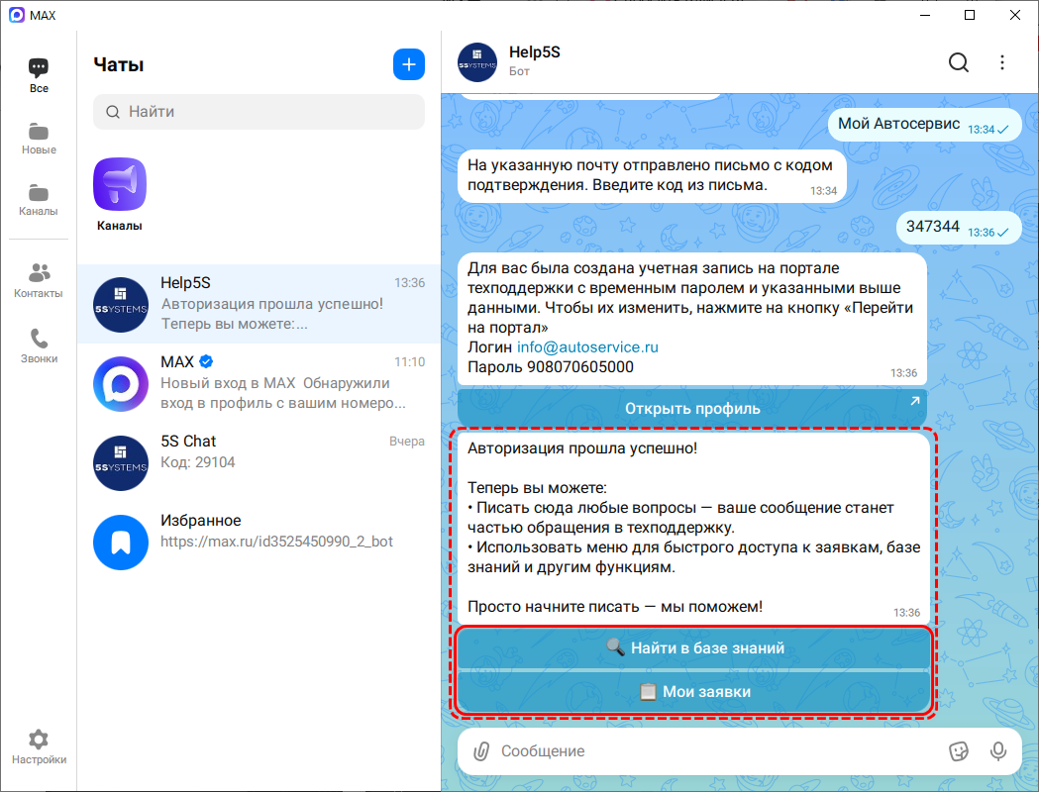The height and width of the screenshot is (792, 1039).
Task: Click the Чаты heading
Action: click(x=119, y=65)
